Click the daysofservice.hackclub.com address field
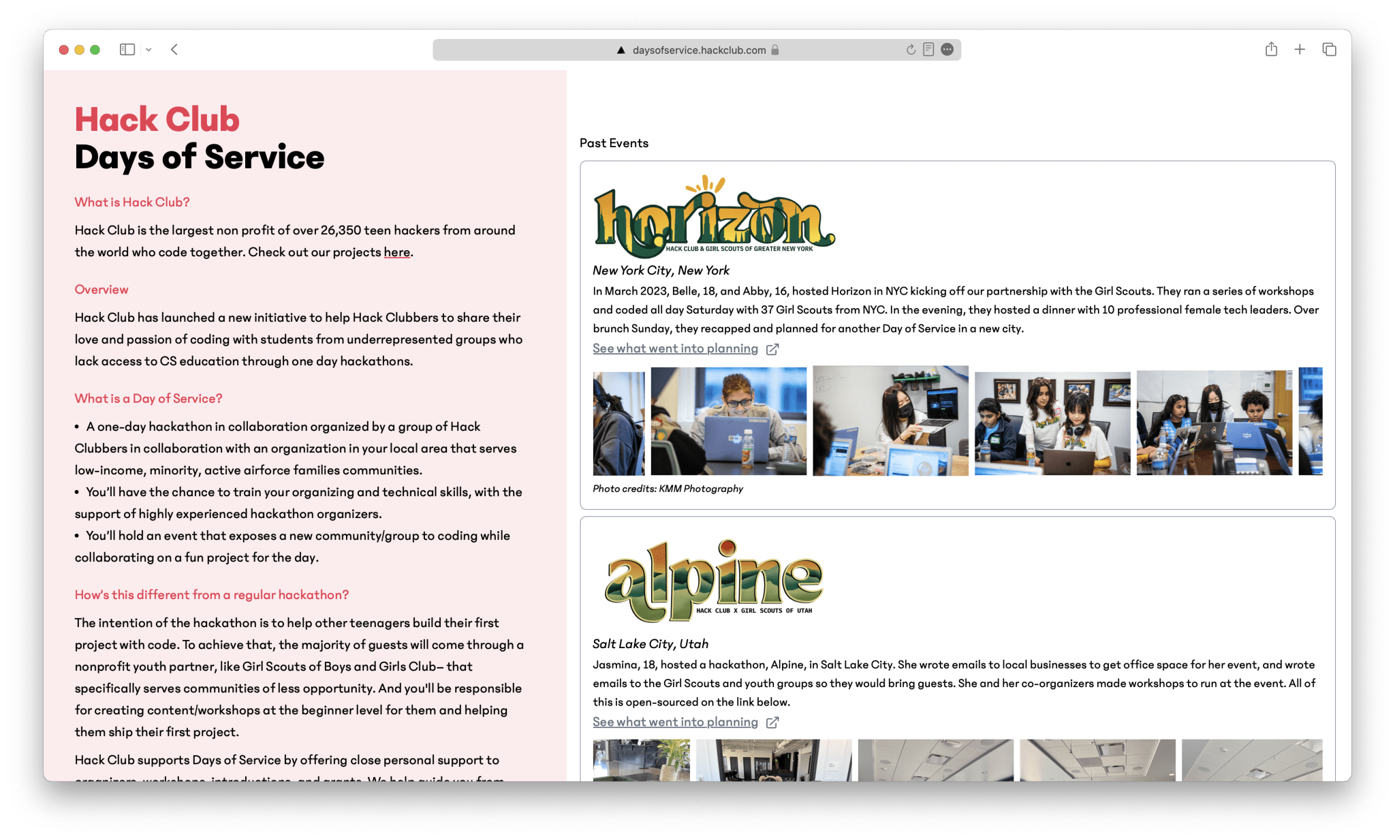The width and height of the screenshot is (1395, 839). (x=697, y=50)
